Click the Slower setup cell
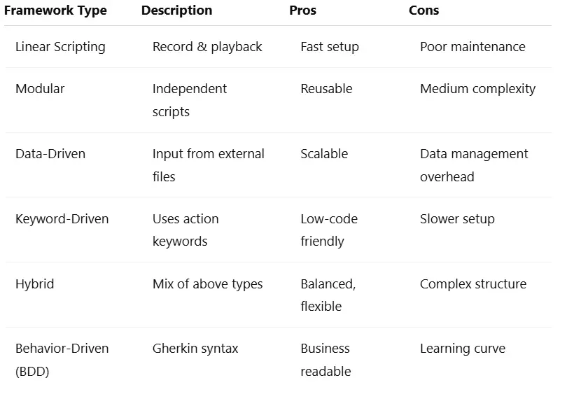 click(457, 219)
